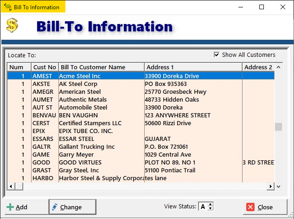The width and height of the screenshot is (294, 219).
Task: Click the 3 RD STREET Address 2 cell
Action: point(259,162)
